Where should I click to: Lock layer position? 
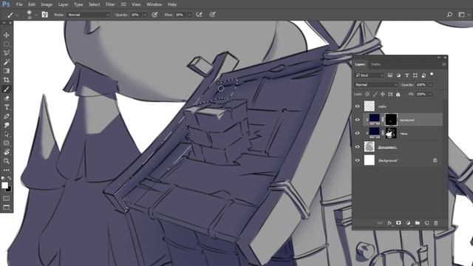pos(383,94)
